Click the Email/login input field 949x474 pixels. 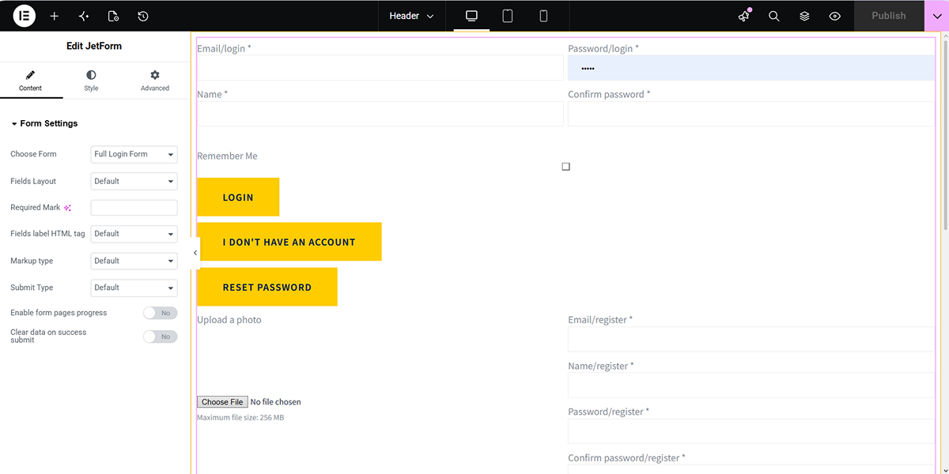click(380, 68)
